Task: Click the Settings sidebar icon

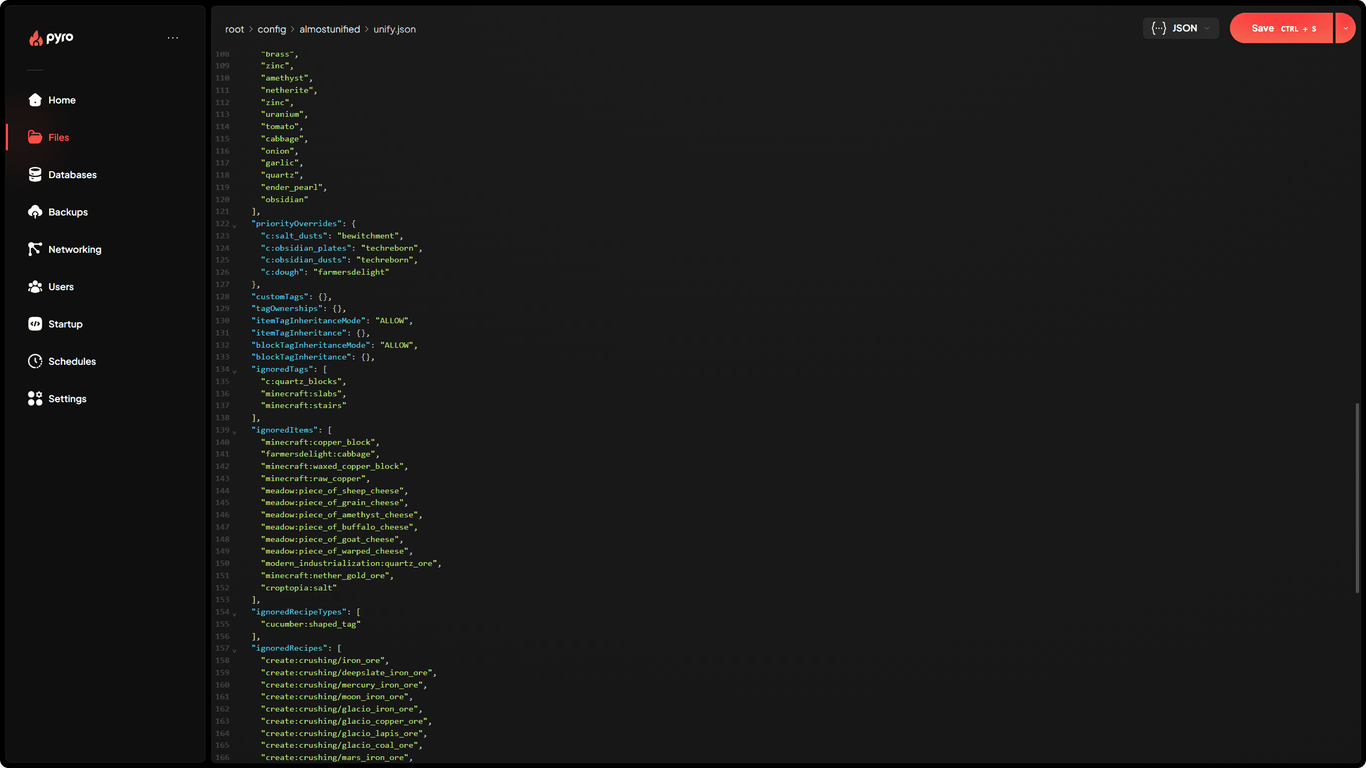Action: (35, 398)
